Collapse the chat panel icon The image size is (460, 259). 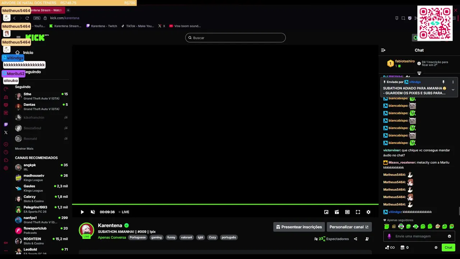(x=383, y=50)
